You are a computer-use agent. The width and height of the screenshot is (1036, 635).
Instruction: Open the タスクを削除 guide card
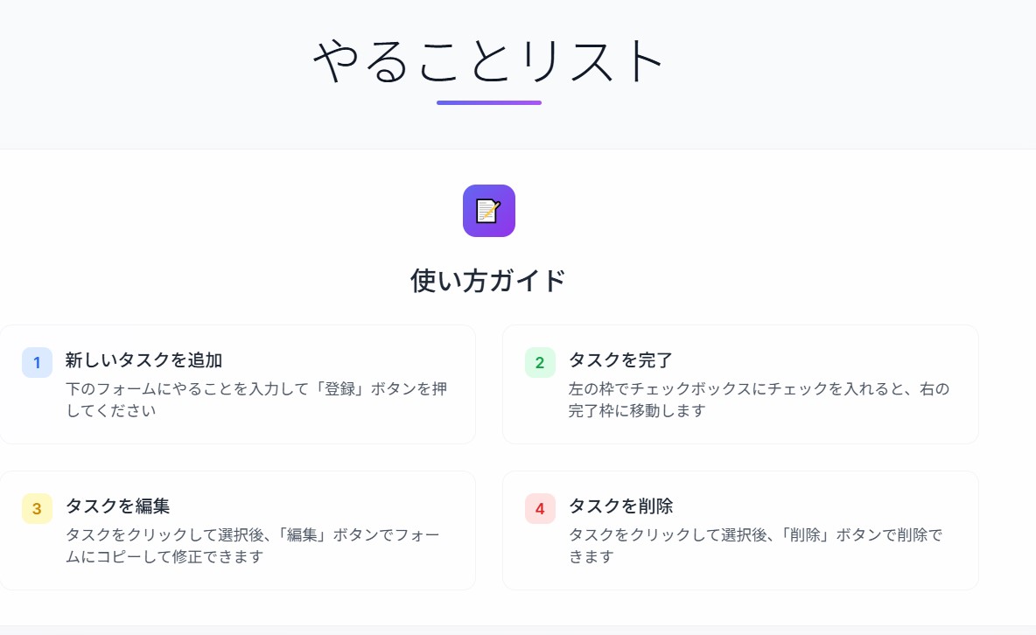click(740, 529)
